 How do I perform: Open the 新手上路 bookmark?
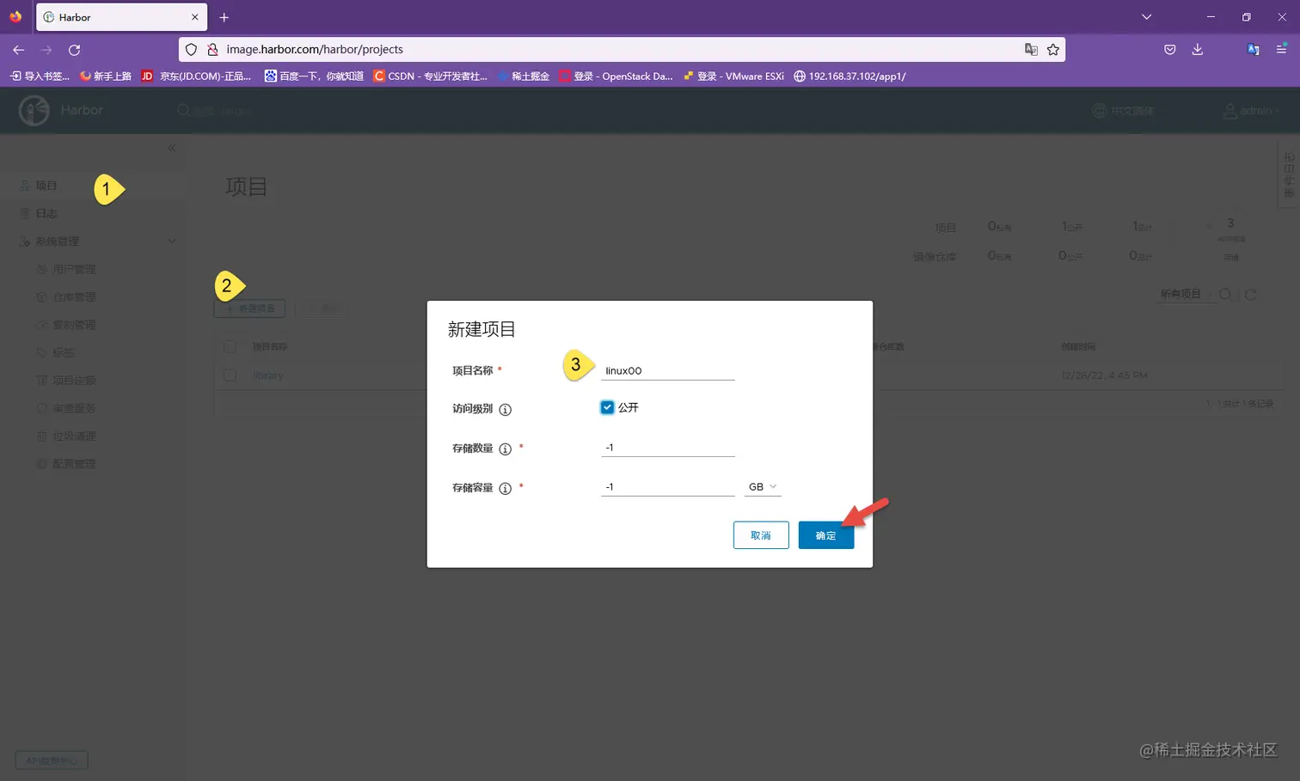105,76
